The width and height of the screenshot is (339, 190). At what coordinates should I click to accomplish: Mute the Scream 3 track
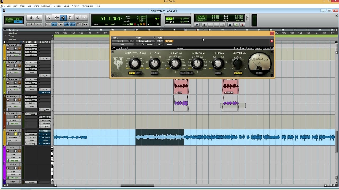[x=19, y=66]
